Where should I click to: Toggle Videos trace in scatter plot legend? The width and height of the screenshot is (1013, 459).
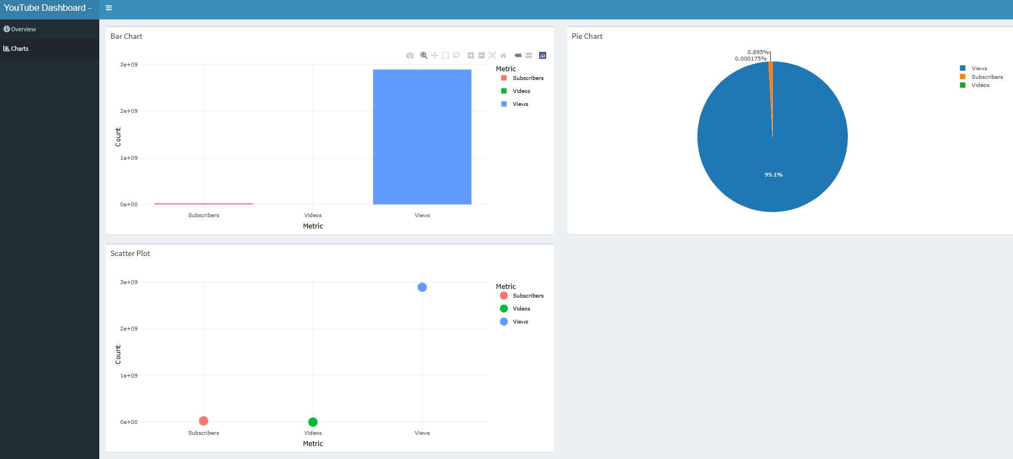[x=515, y=309]
